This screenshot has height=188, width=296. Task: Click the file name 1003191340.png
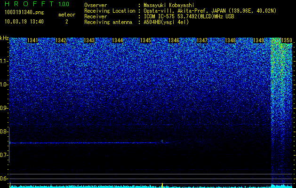click(24, 13)
